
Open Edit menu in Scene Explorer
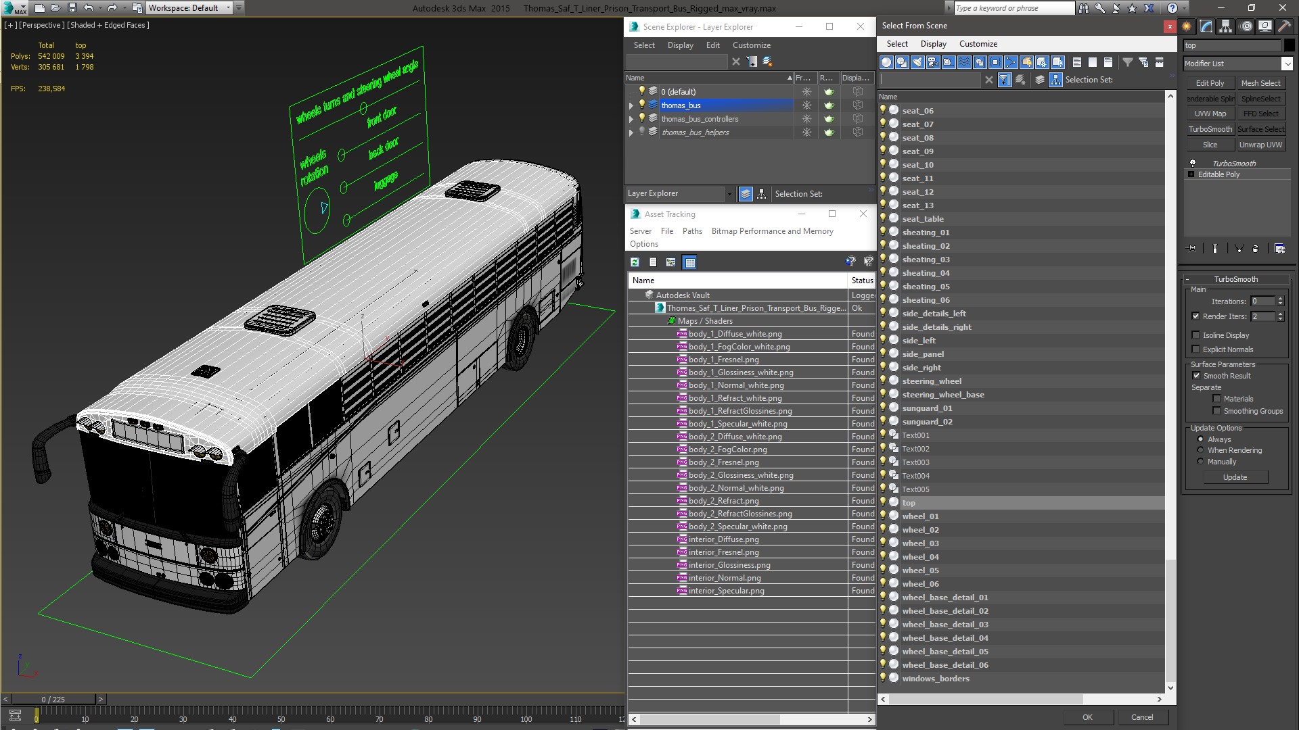coord(713,45)
